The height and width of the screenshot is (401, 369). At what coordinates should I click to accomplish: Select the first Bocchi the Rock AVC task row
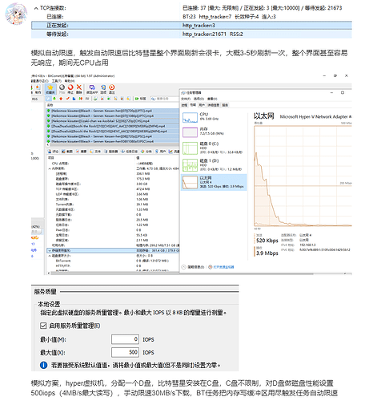(112, 126)
